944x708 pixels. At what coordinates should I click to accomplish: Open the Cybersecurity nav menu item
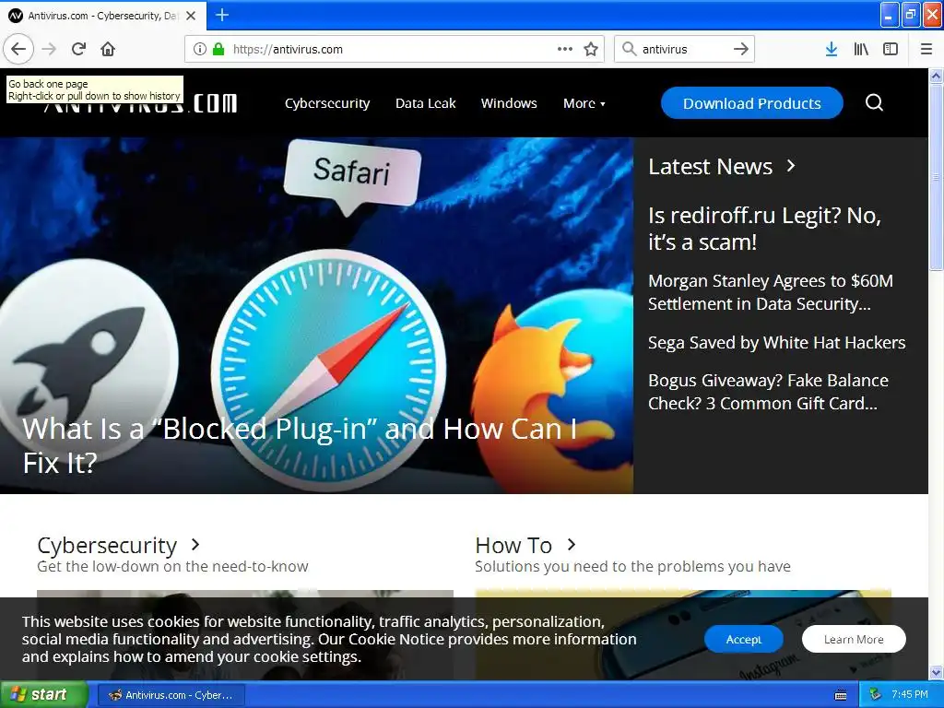(x=327, y=103)
